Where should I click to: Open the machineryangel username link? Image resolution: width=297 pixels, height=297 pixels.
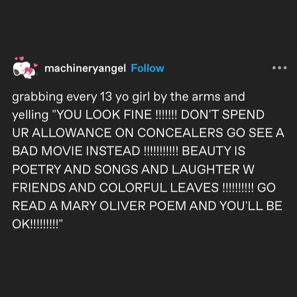85,68
